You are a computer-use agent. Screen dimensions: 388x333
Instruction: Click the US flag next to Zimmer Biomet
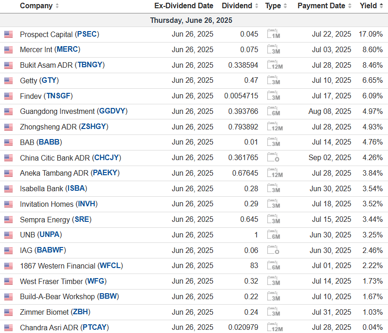tap(8, 312)
